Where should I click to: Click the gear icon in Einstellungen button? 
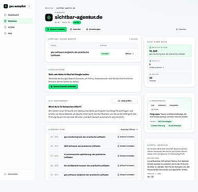pyautogui.click(x=87, y=29)
